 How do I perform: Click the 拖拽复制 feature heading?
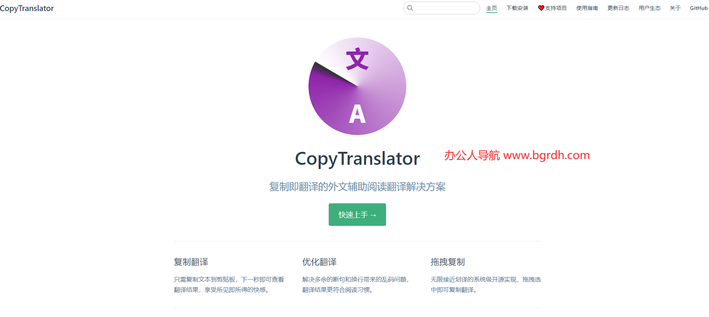[x=448, y=262]
